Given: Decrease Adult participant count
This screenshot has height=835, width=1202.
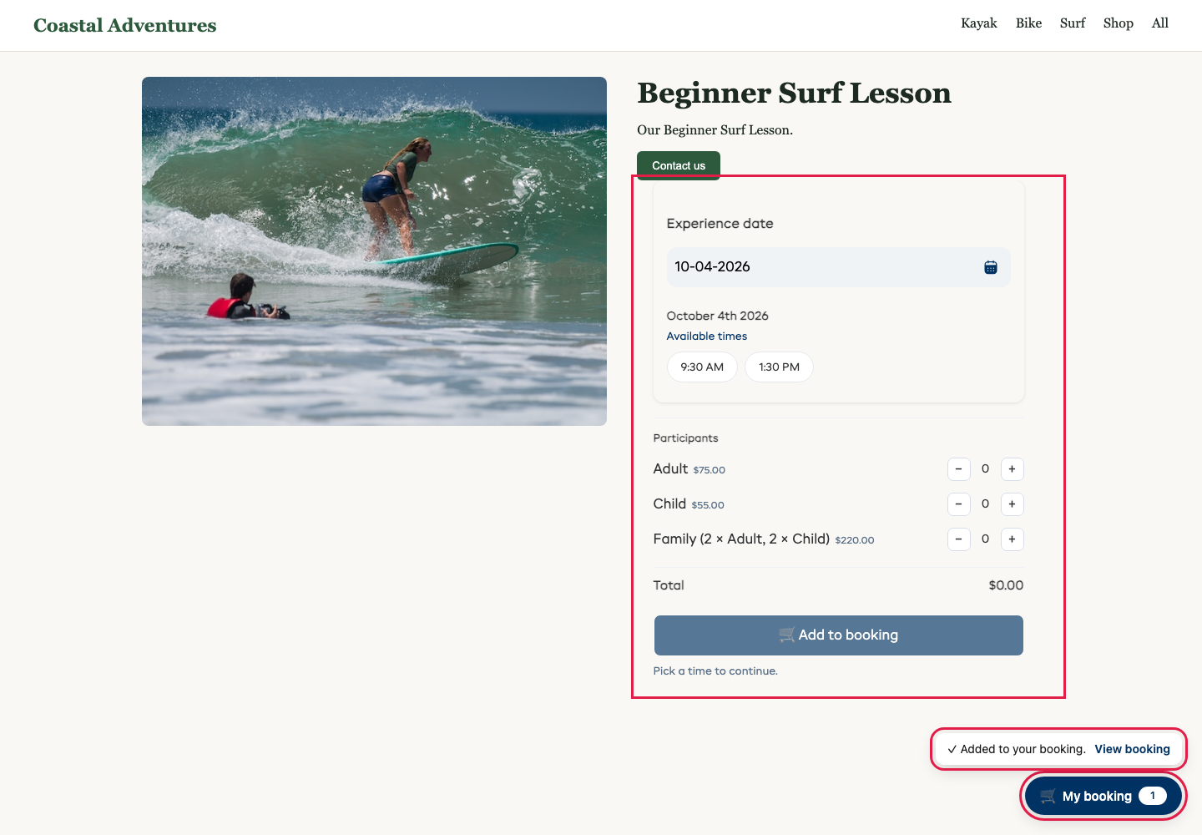Looking at the screenshot, I should (958, 469).
